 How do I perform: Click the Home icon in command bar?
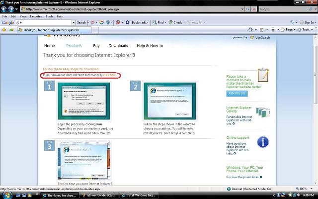point(250,30)
